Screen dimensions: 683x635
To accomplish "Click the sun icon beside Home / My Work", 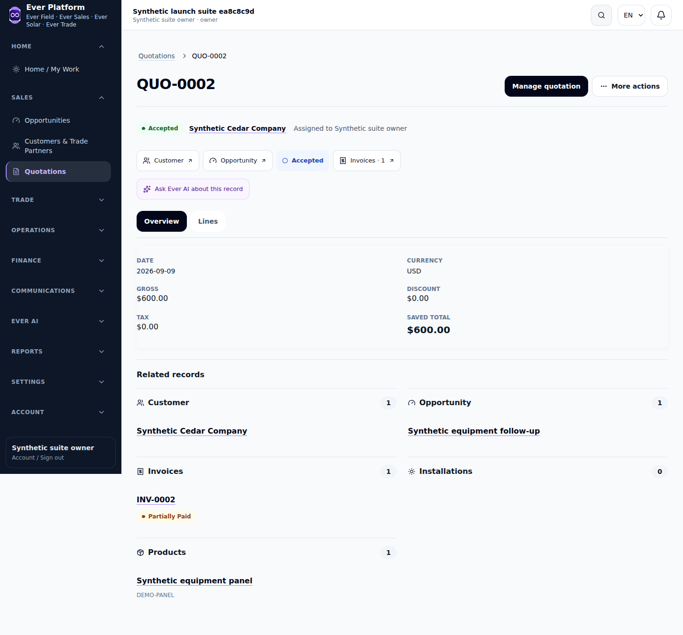I will [16, 69].
